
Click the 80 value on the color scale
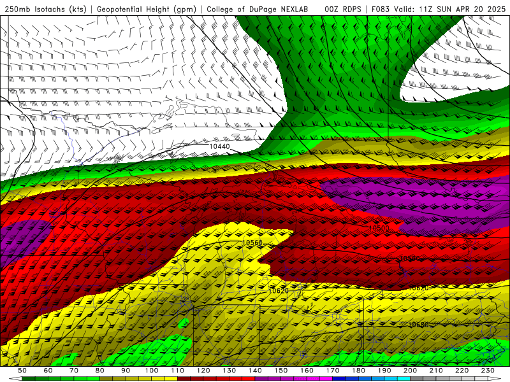[x=99, y=371]
